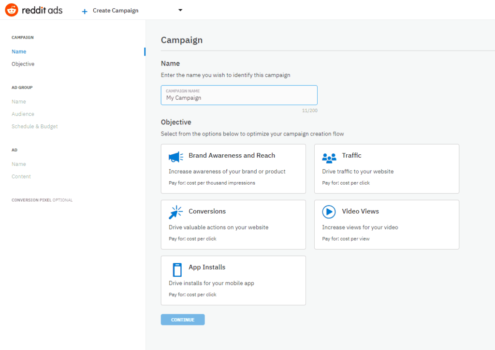Click 'Drive traffic to your website' text
The height and width of the screenshot is (350, 495).
click(358, 172)
